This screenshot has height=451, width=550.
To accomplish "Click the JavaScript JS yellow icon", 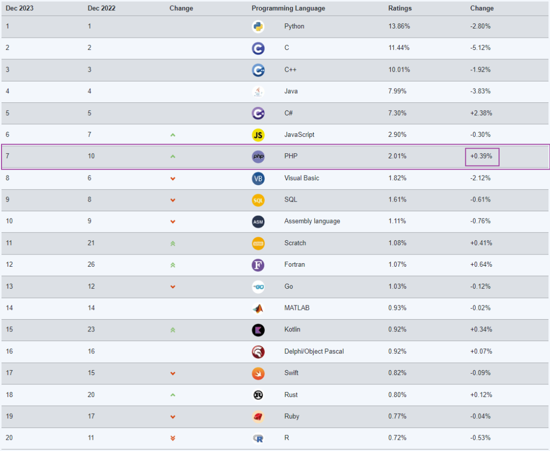I will coord(258,135).
